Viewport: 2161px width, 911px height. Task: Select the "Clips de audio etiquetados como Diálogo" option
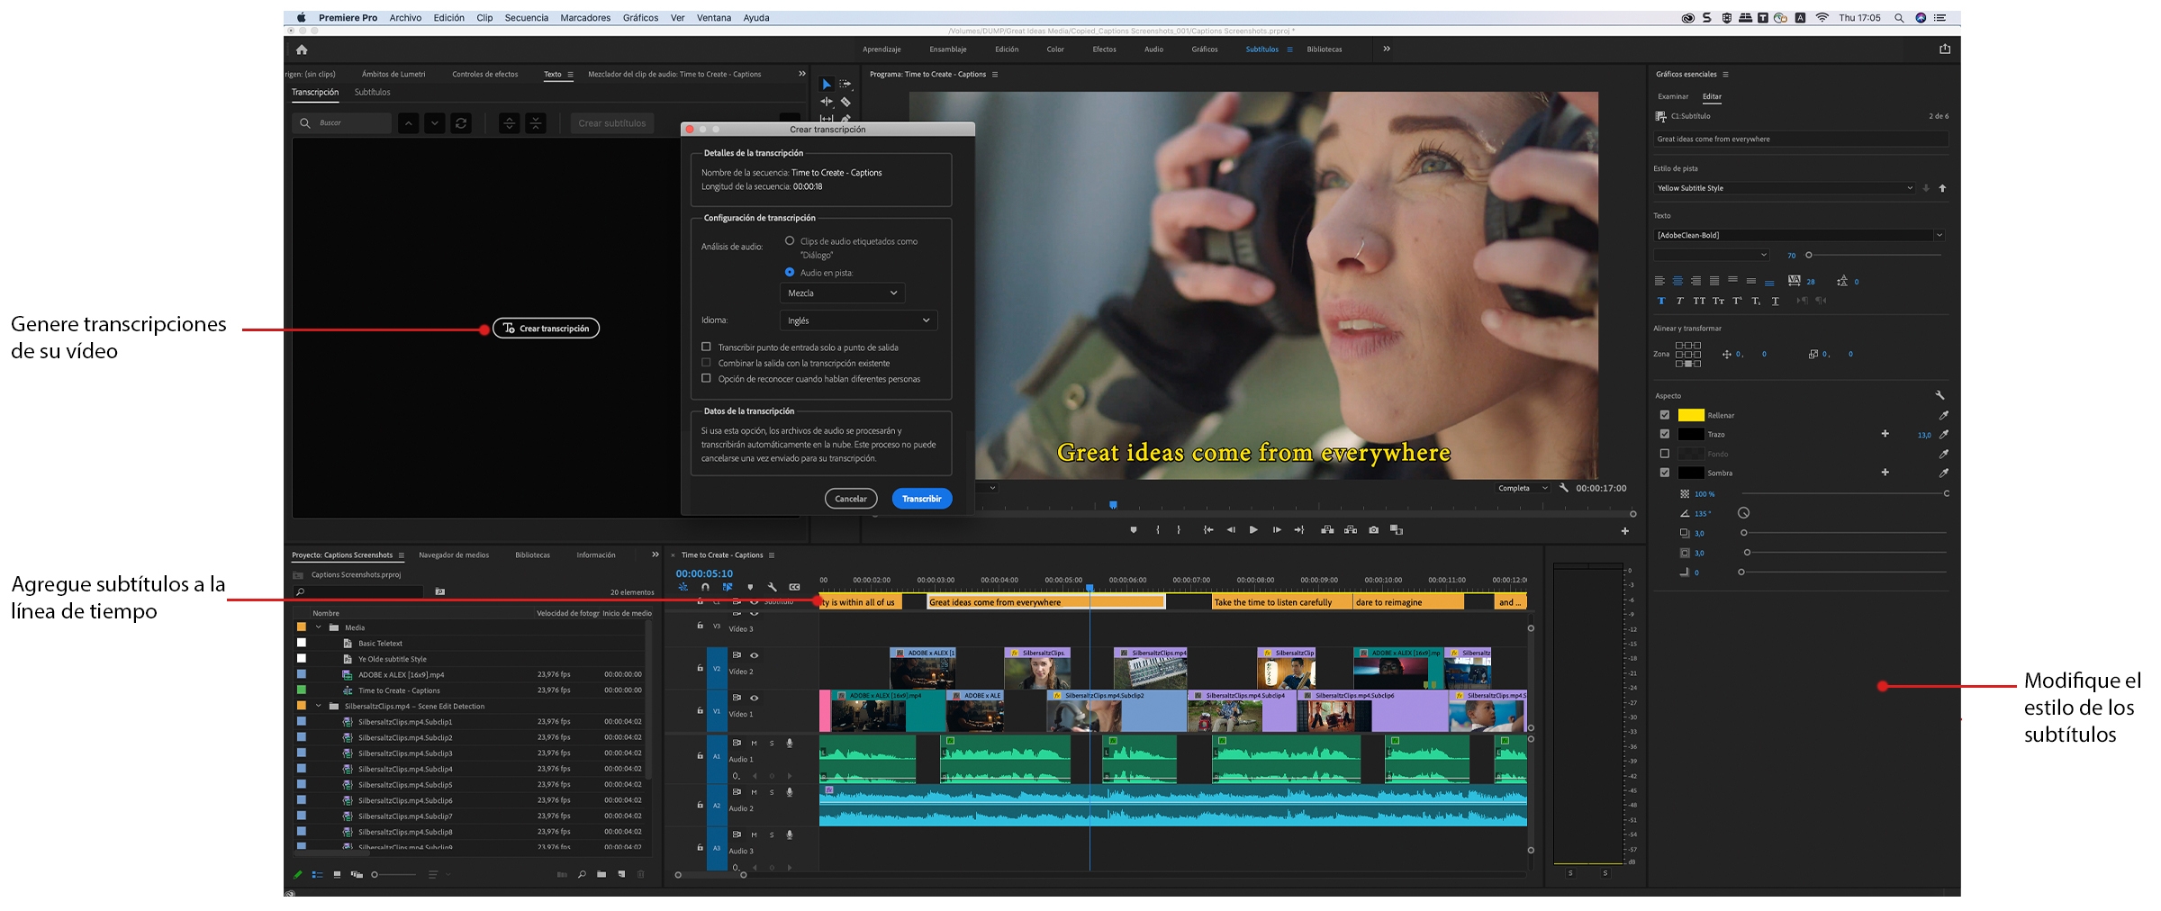[790, 241]
